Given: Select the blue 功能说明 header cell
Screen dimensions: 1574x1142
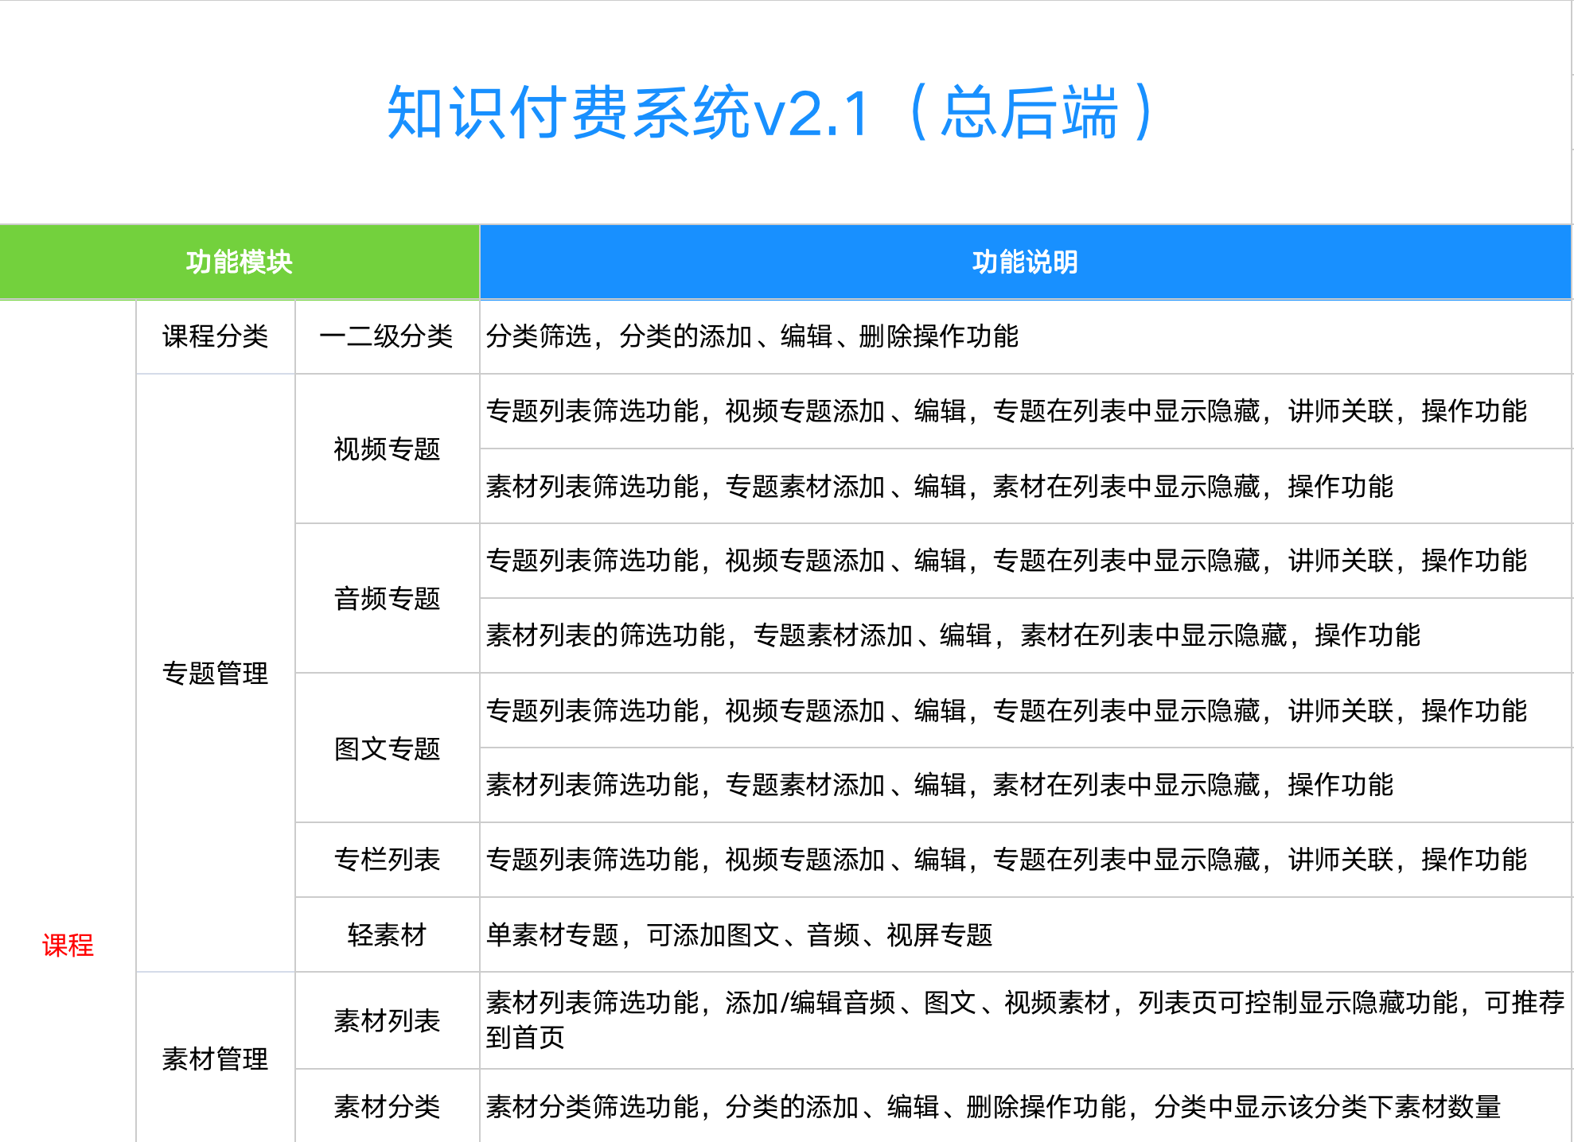Looking at the screenshot, I should click(x=1025, y=262).
